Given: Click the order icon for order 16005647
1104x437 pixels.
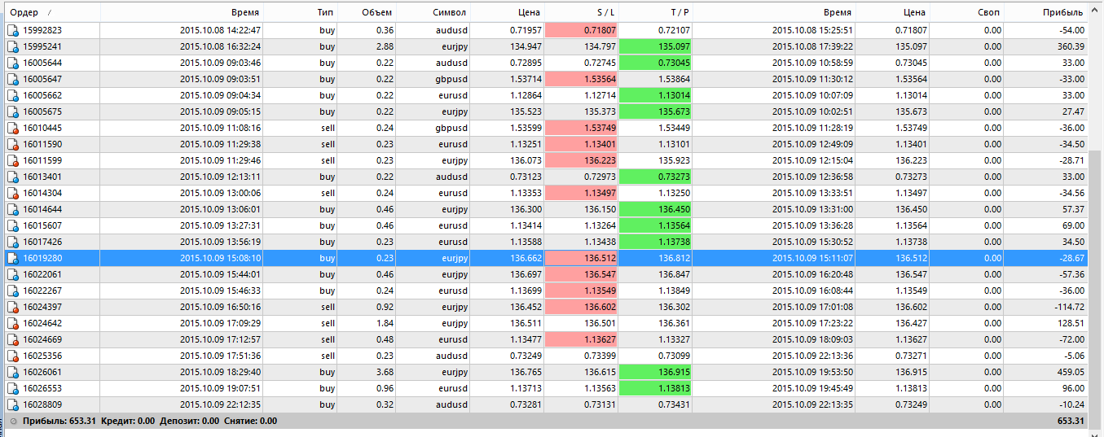Looking at the screenshot, I should coord(12,79).
